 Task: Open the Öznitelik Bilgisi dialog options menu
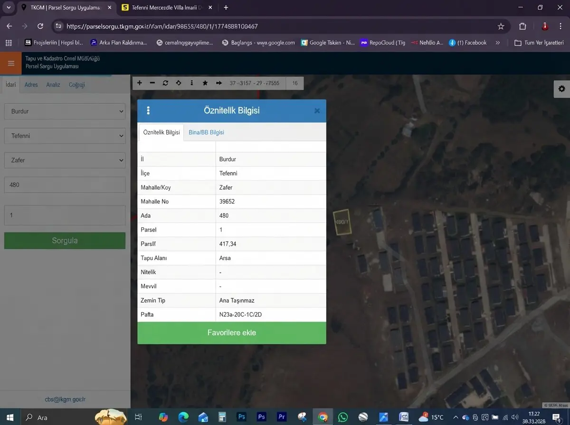tap(148, 111)
